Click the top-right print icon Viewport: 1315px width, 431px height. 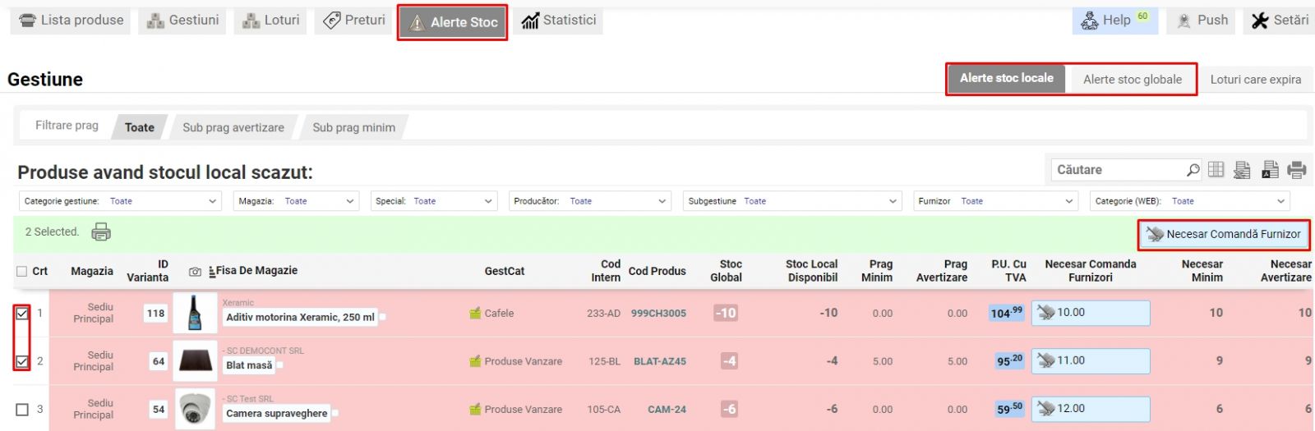click(1297, 170)
